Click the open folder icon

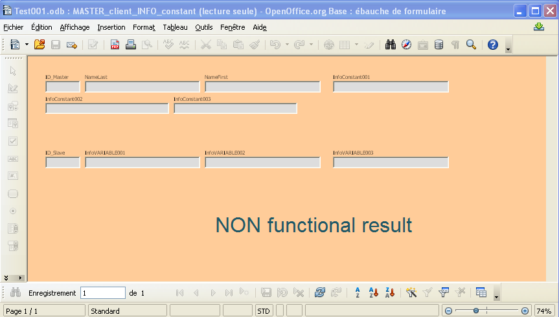(40, 45)
